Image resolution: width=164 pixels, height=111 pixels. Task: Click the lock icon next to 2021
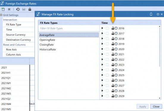coord(113,54)
